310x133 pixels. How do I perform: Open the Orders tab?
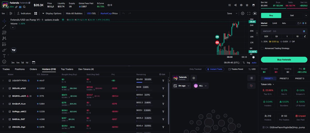(33, 69)
